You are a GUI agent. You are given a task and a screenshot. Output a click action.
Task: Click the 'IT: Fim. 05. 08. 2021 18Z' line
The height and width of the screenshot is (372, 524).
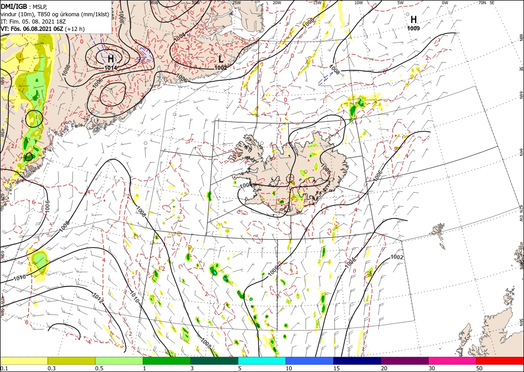tap(32, 22)
